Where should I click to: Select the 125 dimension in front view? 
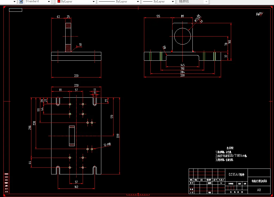click(158, 16)
